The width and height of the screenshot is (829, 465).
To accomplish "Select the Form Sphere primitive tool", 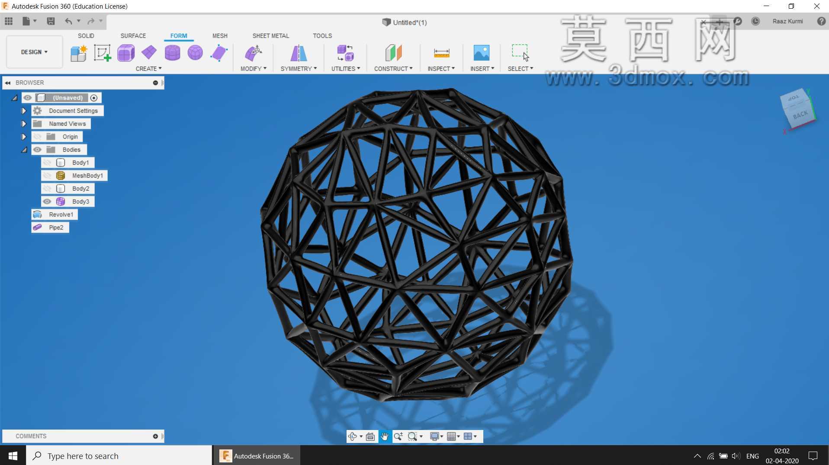I will tap(195, 53).
